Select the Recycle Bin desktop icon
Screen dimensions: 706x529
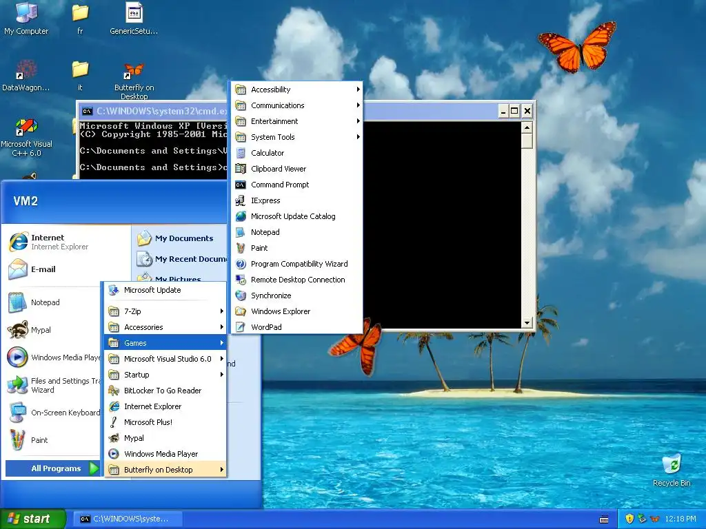[x=672, y=470]
